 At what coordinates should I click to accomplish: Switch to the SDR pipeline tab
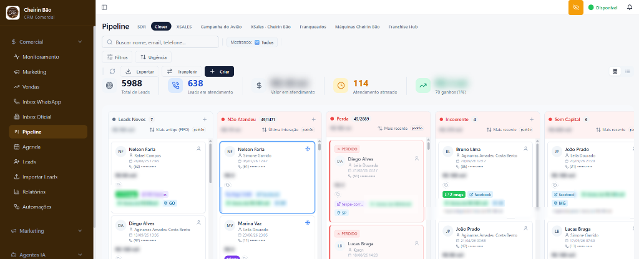pyautogui.click(x=142, y=26)
